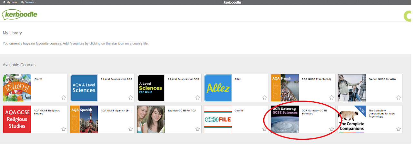Screen dimensions: 413x150
Task: Star the AQA GCSE French (9-1) course
Action: tap(331, 98)
